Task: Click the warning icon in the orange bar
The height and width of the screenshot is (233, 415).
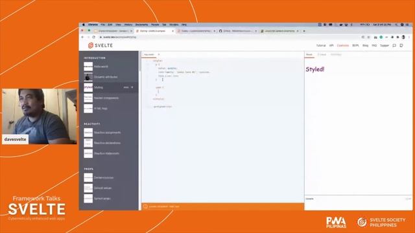Action: click(145, 206)
